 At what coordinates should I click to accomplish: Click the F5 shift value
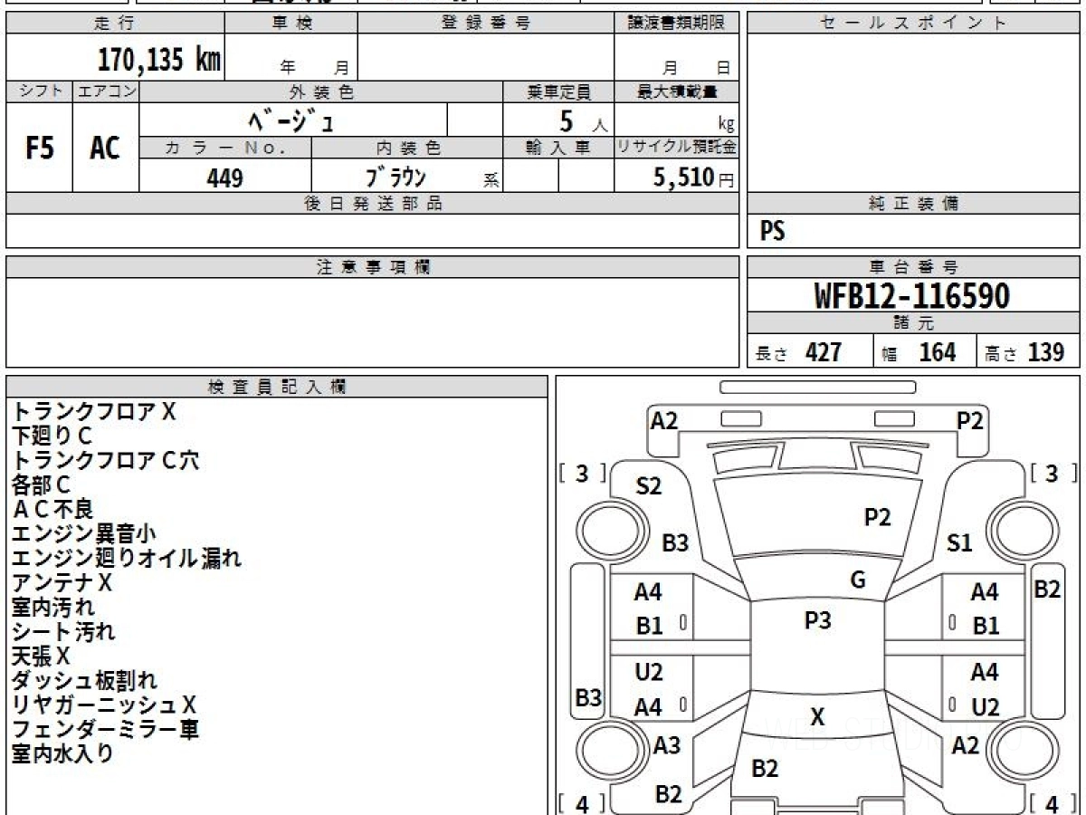click(x=39, y=148)
